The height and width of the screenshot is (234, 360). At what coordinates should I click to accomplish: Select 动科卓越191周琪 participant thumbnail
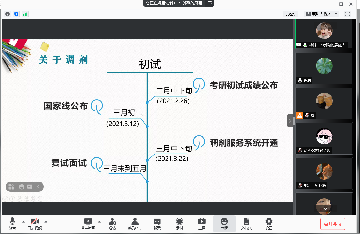(x=324, y=138)
